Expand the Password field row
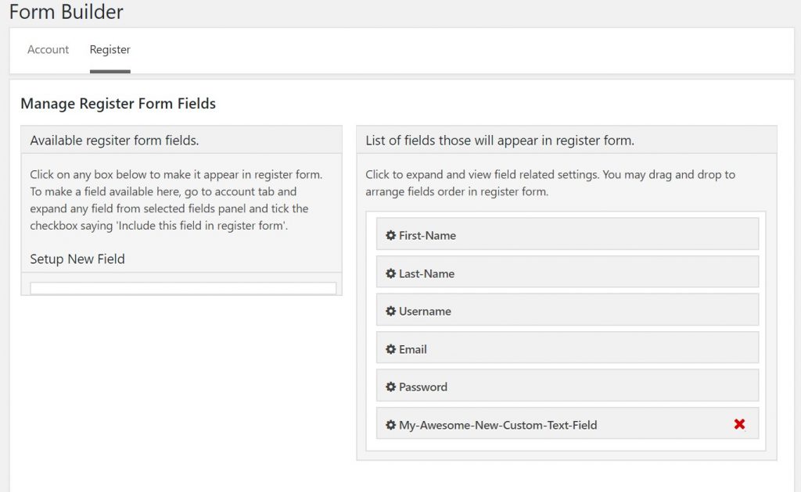Image resolution: width=801 pixels, height=492 pixels. point(568,386)
